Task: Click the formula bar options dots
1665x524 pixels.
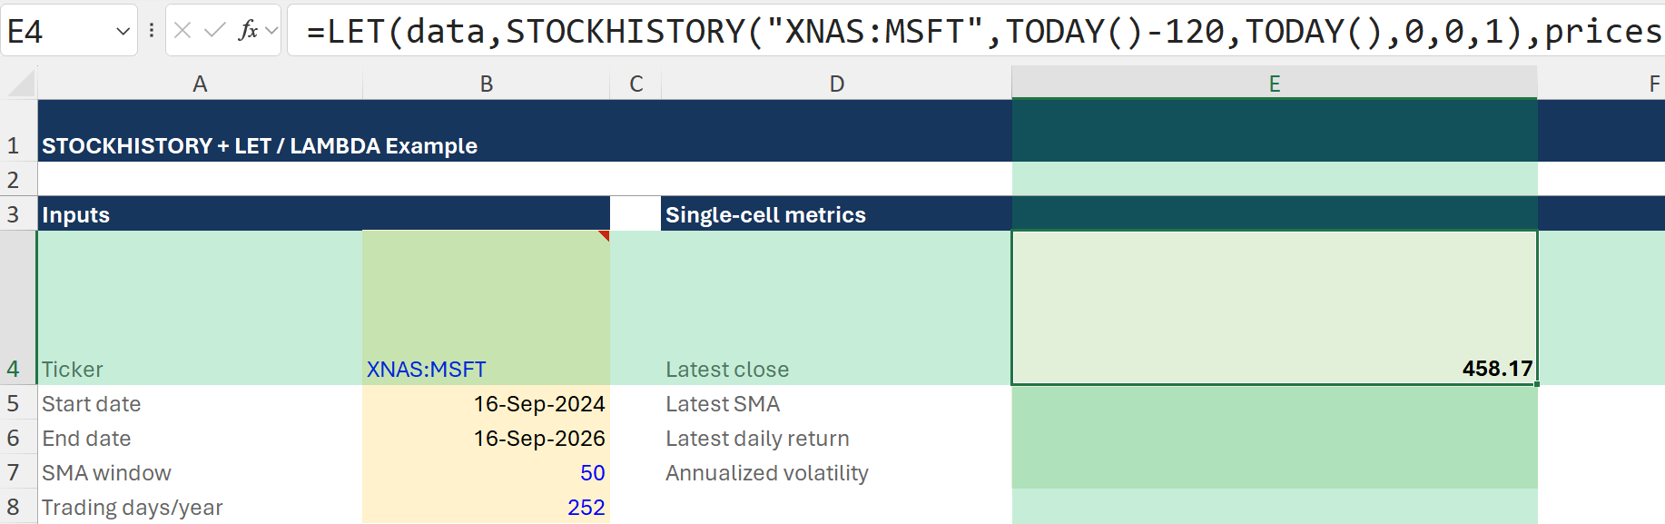Action: 152,31
